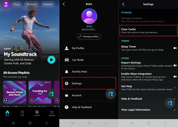This screenshot has width=178, height=127.
Task: Tap the Storage Location setting
Action: click(148, 20)
